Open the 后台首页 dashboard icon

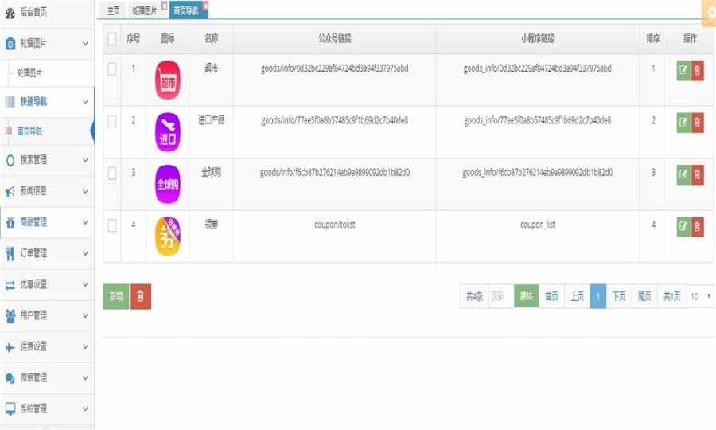[10, 13]
